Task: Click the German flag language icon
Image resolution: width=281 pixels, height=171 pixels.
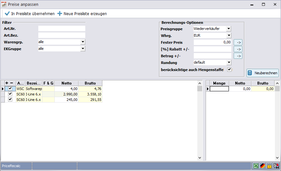Action: pyautogui.click(x=262, y=166)
